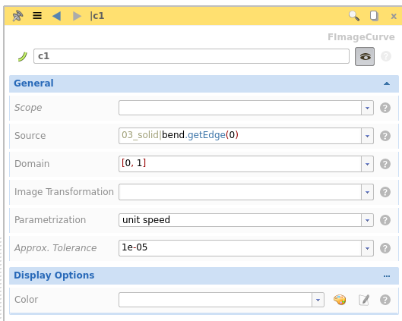The image size is (402, 321).
Task: Collapse the General section
Action: (387, 83)
